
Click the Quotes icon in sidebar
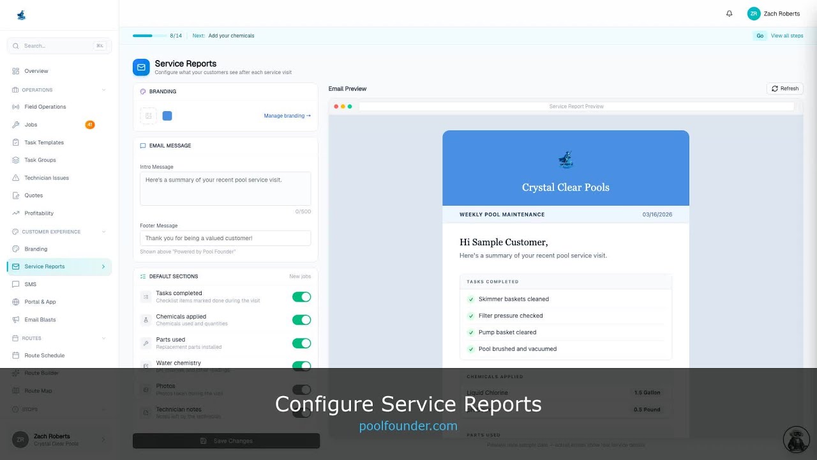pyautogui.click(x=16, y=195)
